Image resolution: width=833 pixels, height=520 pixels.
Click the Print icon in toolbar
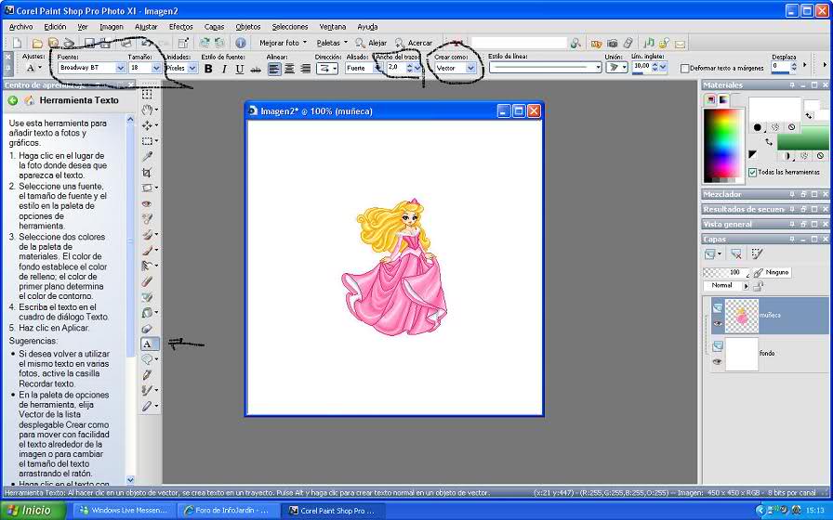(x=126, y=43)
